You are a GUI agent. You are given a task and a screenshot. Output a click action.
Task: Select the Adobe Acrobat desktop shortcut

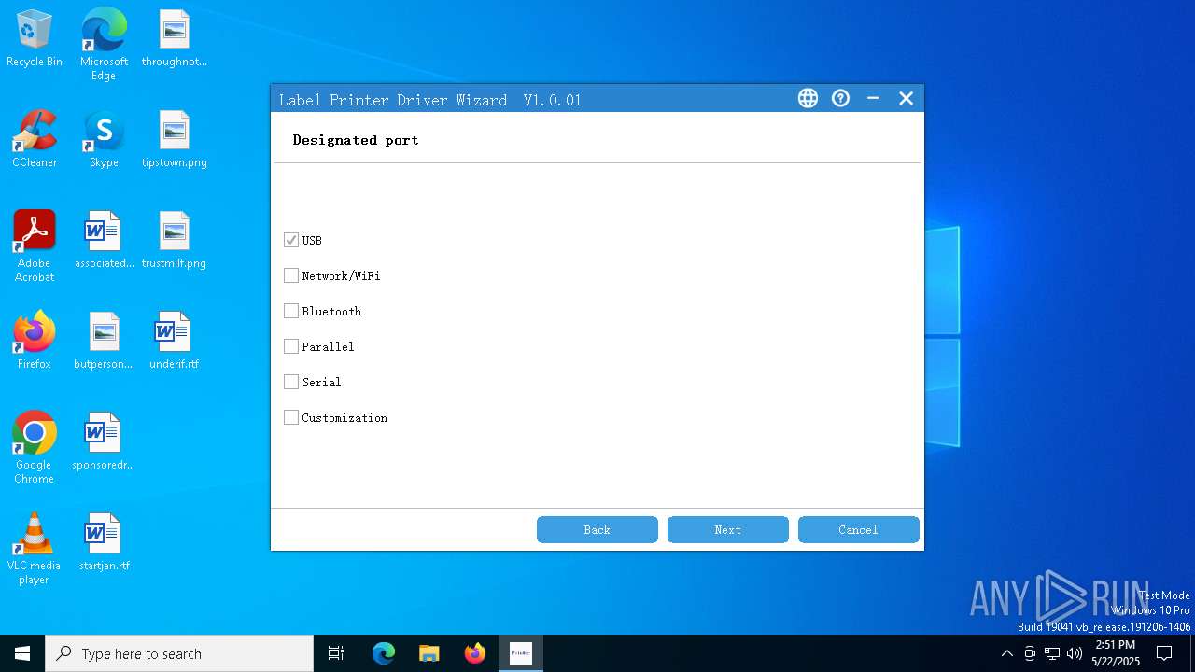[x=35, y=245]
